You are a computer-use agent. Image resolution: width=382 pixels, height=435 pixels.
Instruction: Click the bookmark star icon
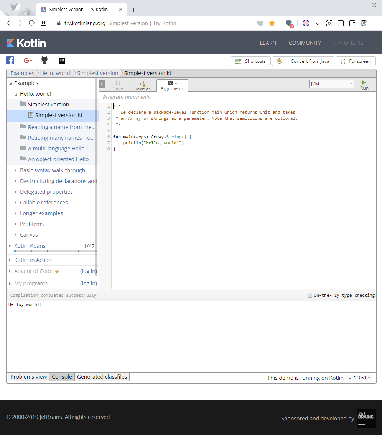[x=272, y=23]
